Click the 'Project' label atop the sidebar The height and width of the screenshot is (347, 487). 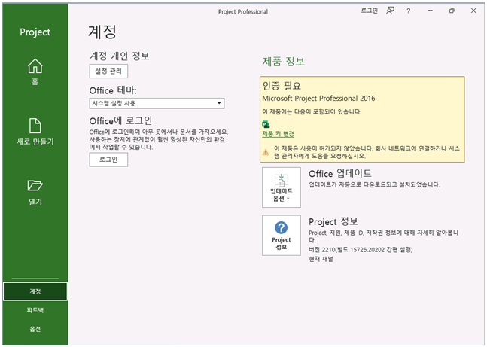[35, 32]
